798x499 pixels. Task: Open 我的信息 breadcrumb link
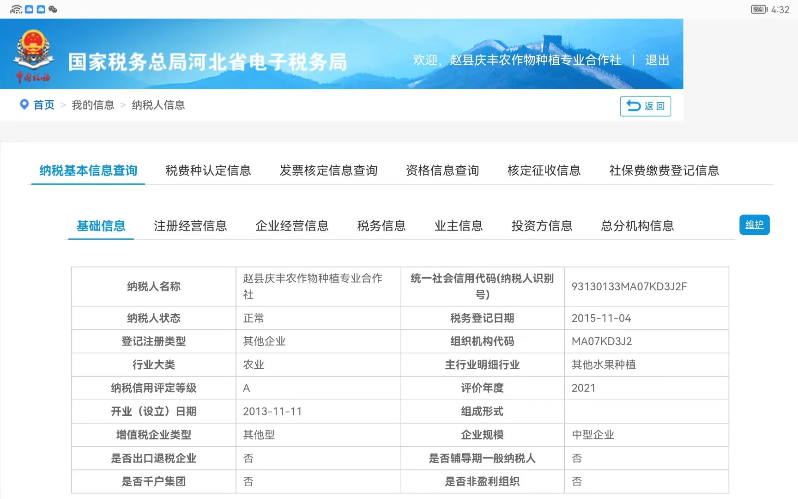tap(93, 105)
